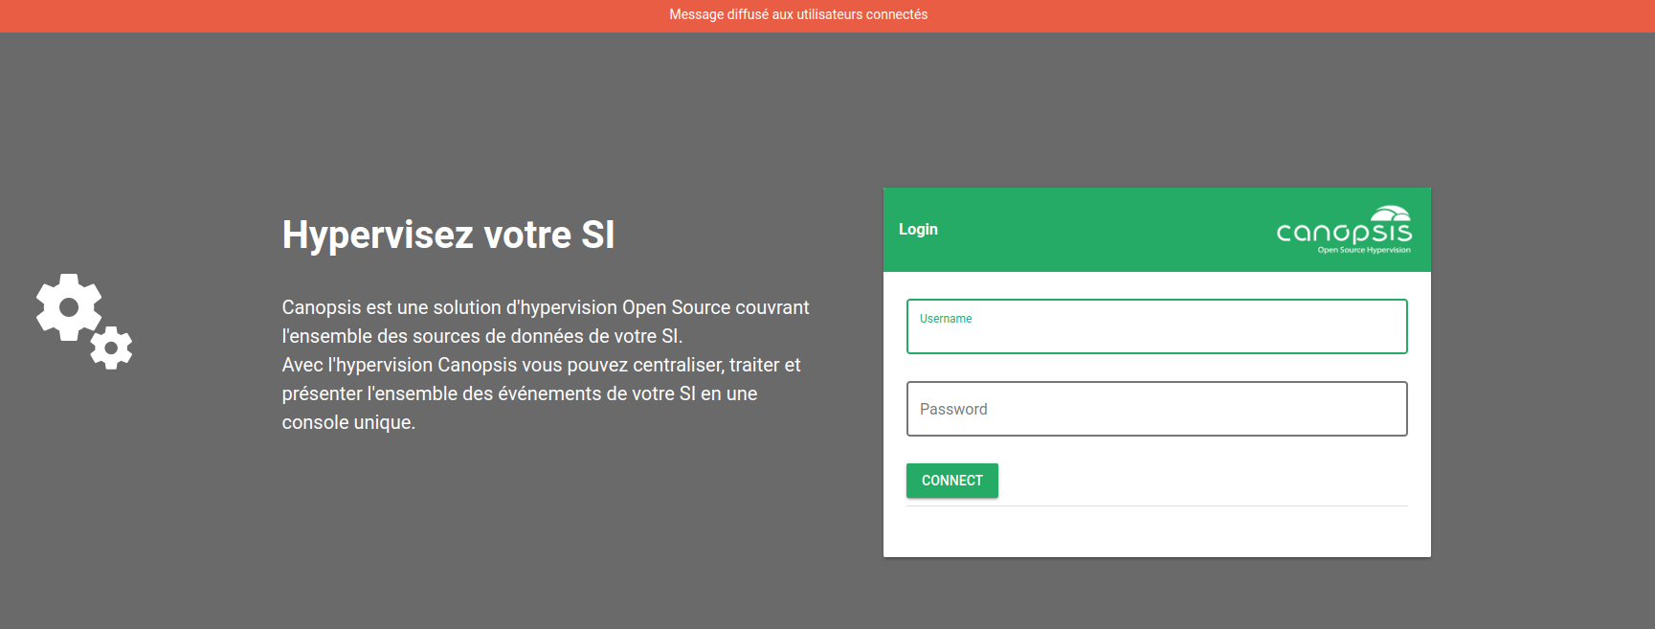The width and height of the screenshot is (1655, 629).
Task: Click the double gears icon
Action: click(84, 322)
